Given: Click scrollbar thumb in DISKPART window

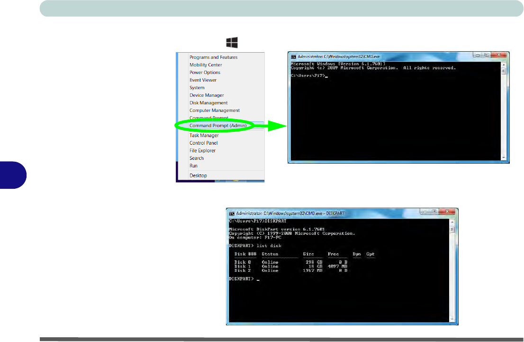Looking at the screenshot, I should 452,229.
